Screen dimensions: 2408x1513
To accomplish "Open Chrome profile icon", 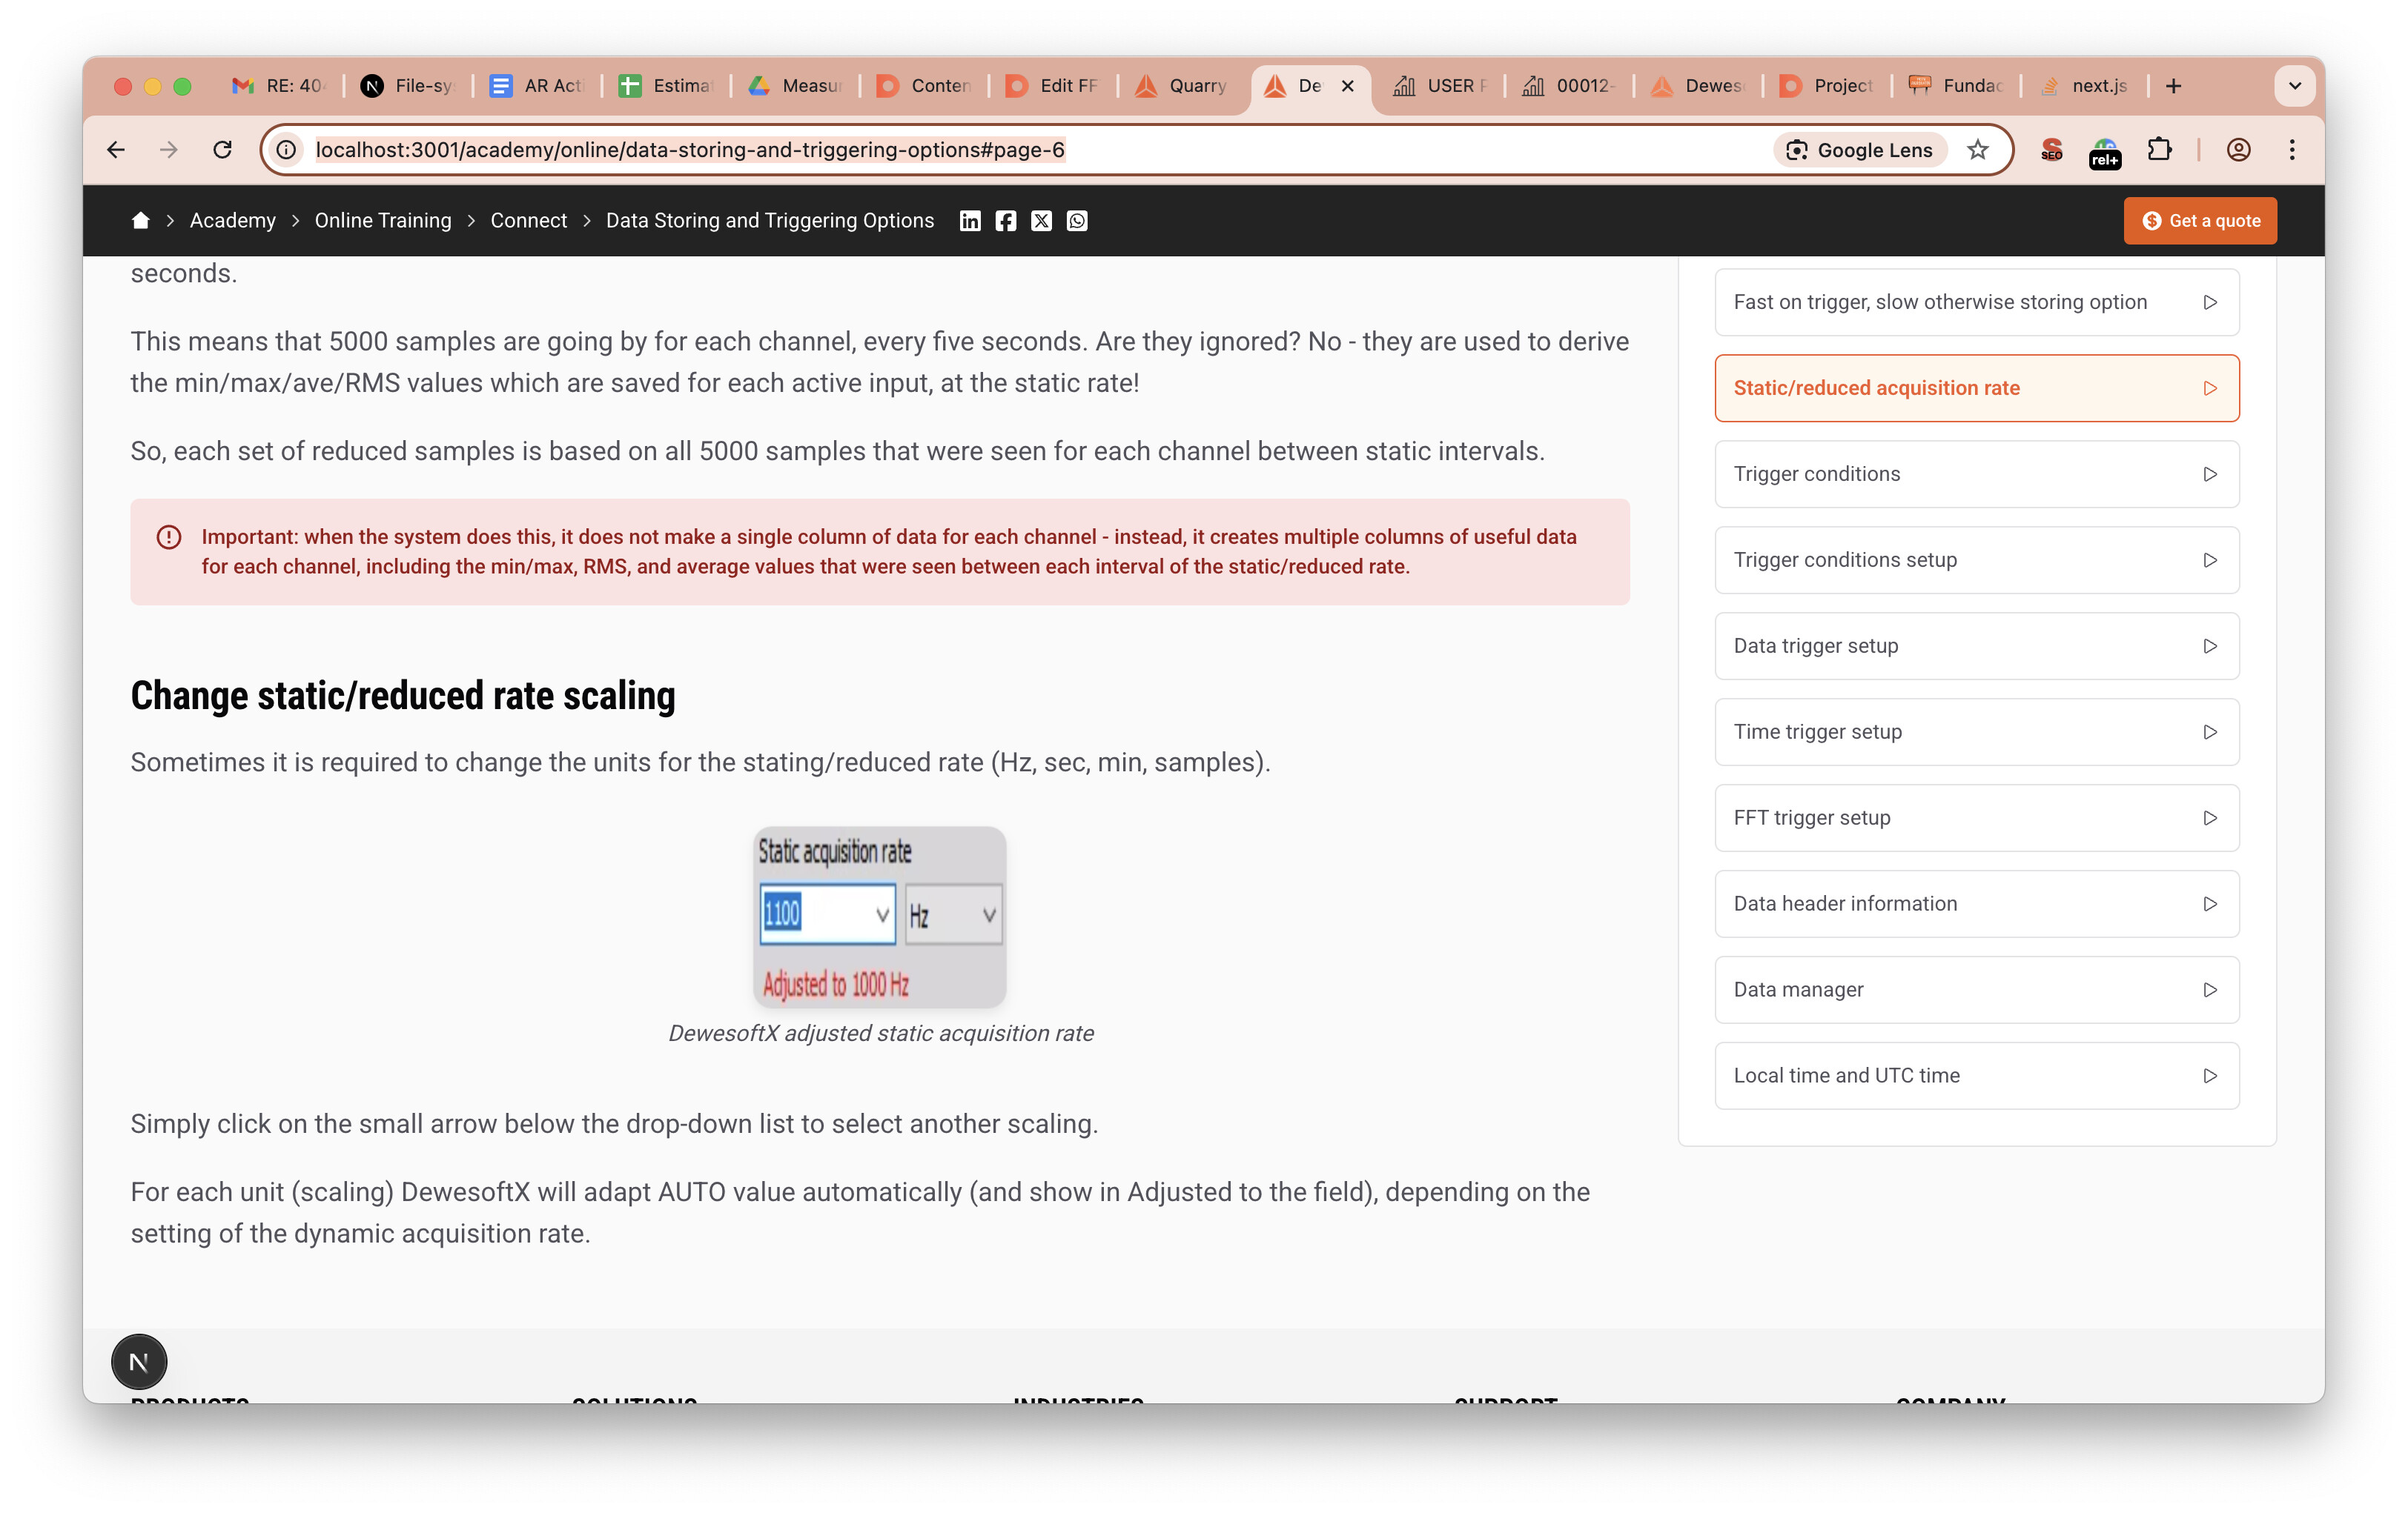I will click(x=2238, y=150).
